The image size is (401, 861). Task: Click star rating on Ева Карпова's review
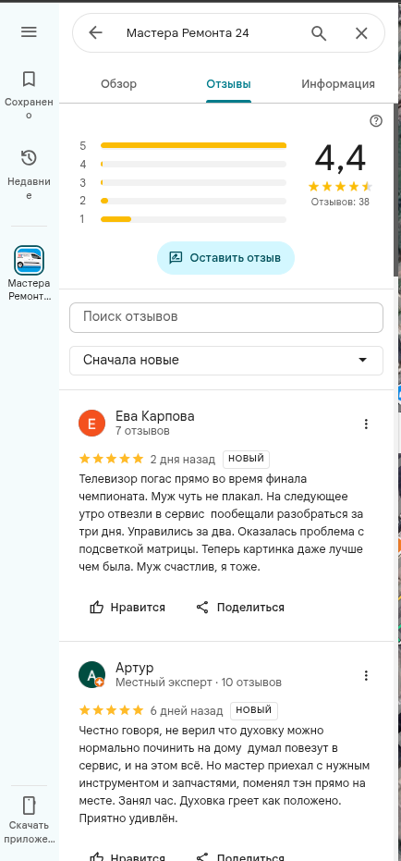(112, 459)
